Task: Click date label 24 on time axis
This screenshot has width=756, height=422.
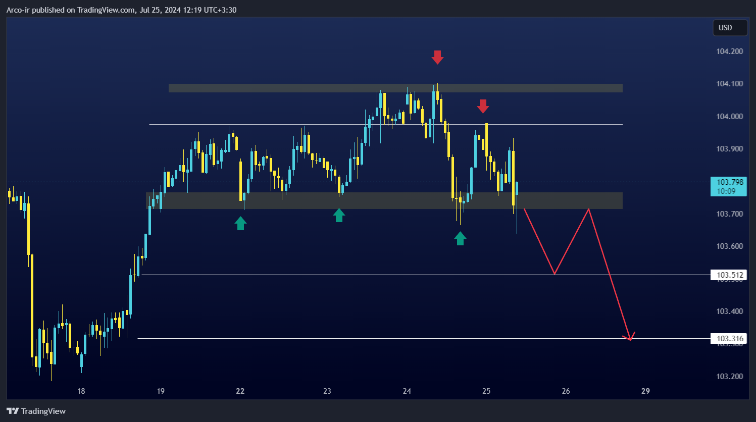Action: 407,391
